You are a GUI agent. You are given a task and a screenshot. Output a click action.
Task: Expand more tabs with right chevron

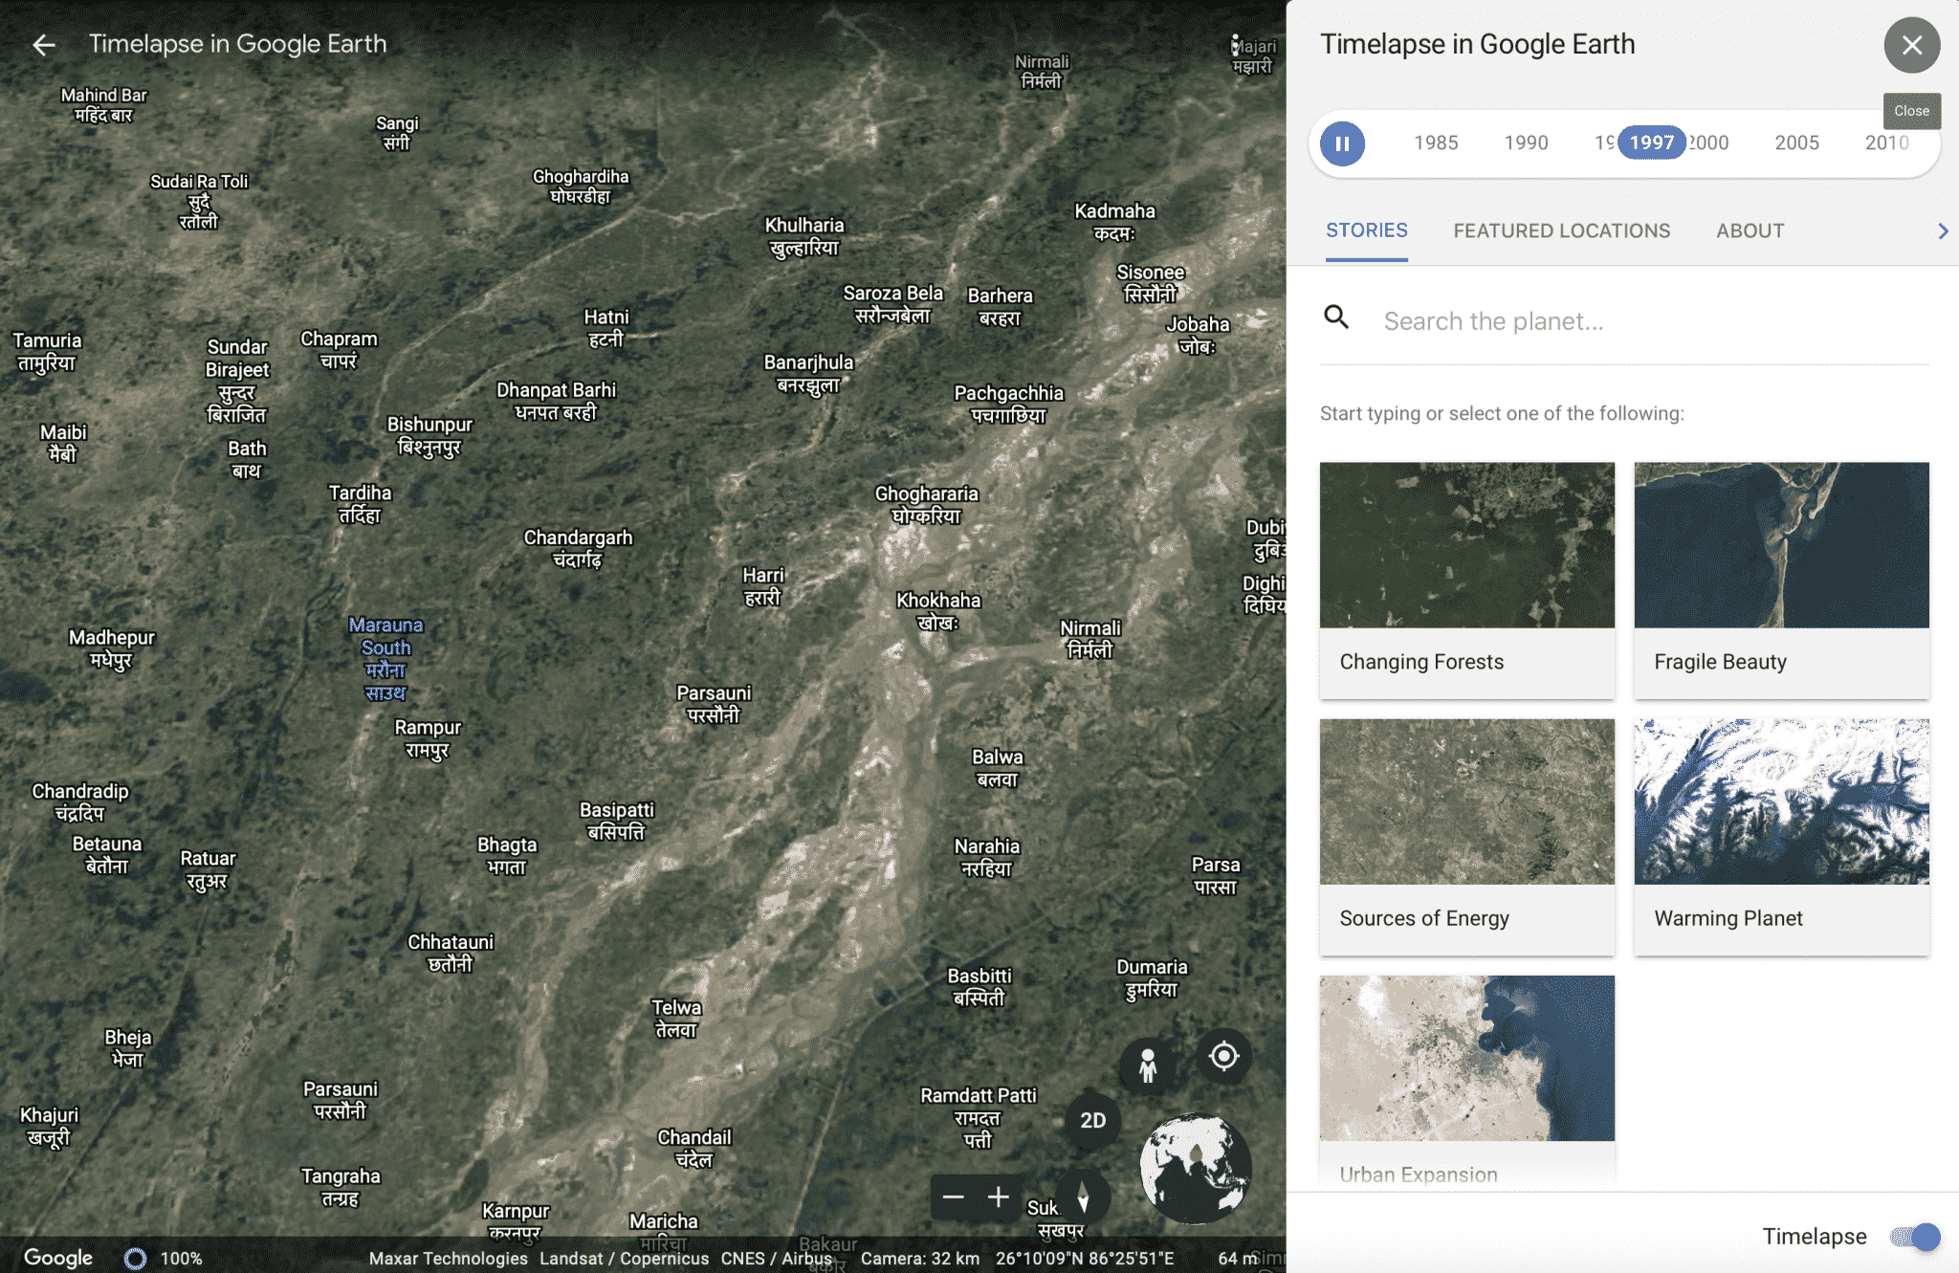[x=1943, y=231]
